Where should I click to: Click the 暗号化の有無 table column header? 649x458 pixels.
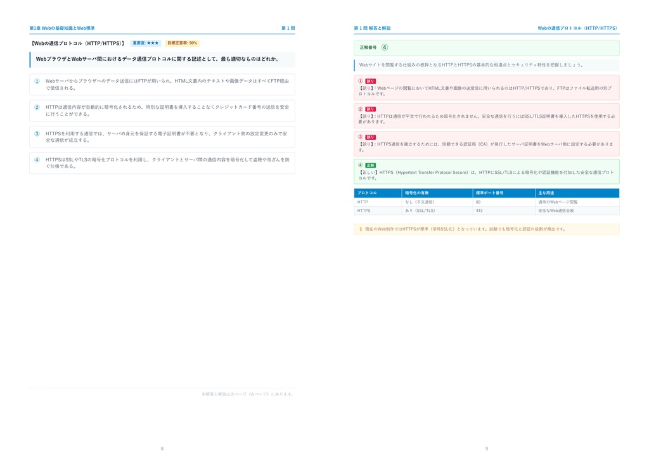tap(437, 193)
